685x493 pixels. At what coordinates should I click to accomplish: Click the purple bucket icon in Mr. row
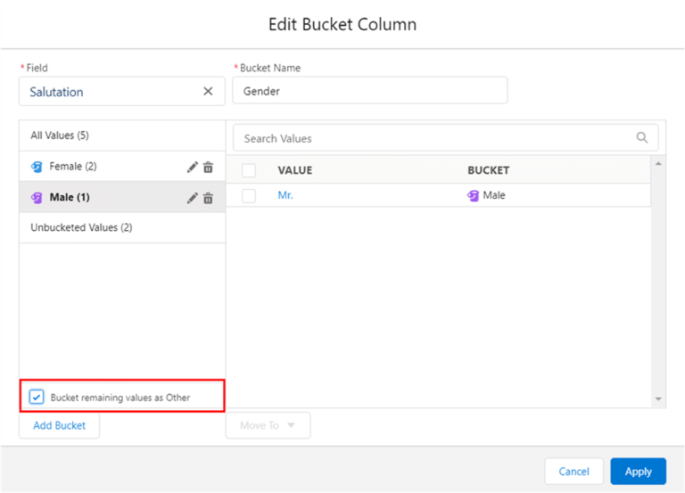pyautogui.click(x=473, y=195)
